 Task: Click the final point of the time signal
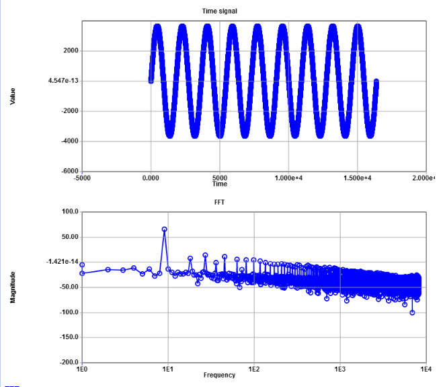click(376, 81)
